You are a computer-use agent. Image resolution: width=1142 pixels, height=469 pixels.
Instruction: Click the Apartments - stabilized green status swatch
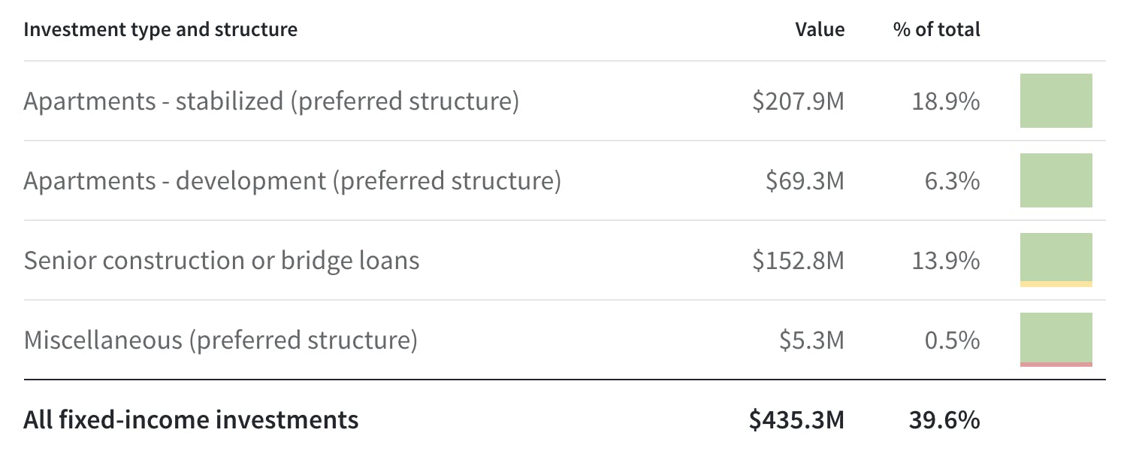(1056, 101)
